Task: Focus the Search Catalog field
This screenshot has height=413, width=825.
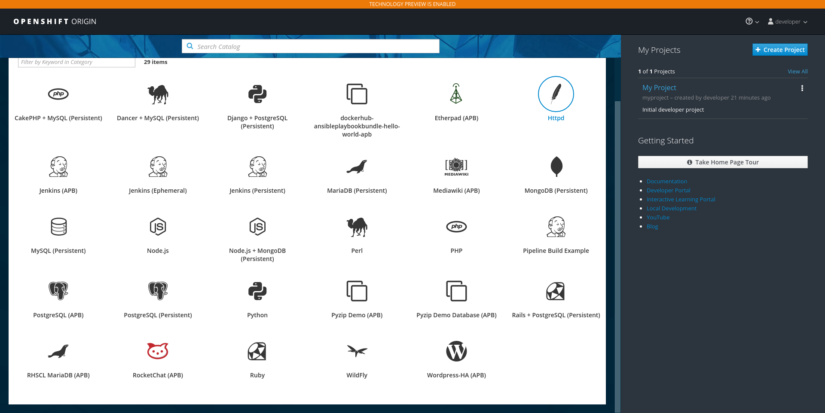Action: click(x=311, y=46)
